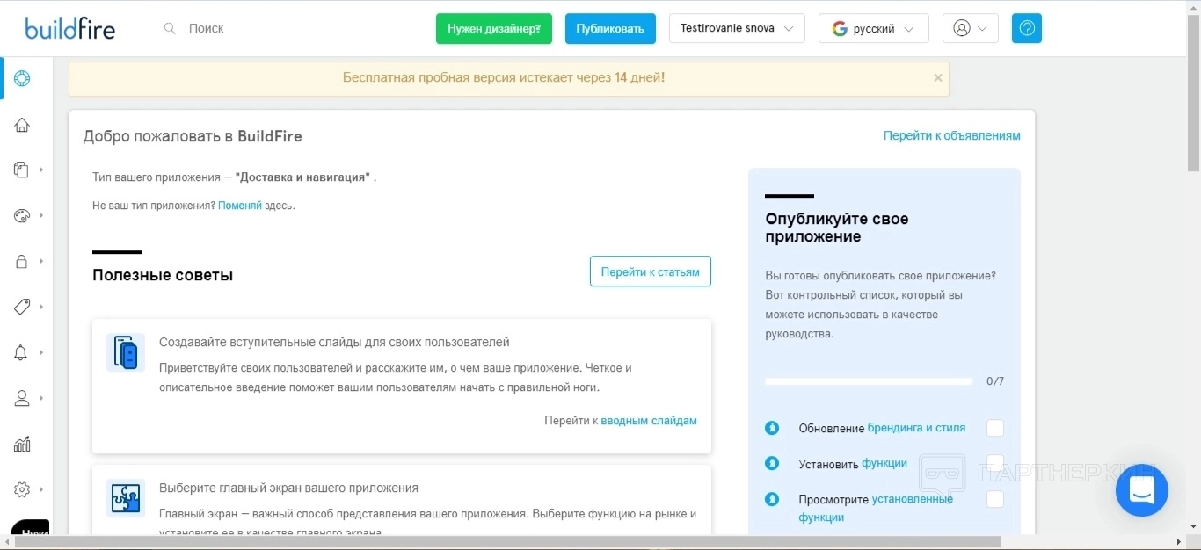Click the 'Поменяй' link
The width and height of the screenshot is (1201, 550).
click(240, 206)
